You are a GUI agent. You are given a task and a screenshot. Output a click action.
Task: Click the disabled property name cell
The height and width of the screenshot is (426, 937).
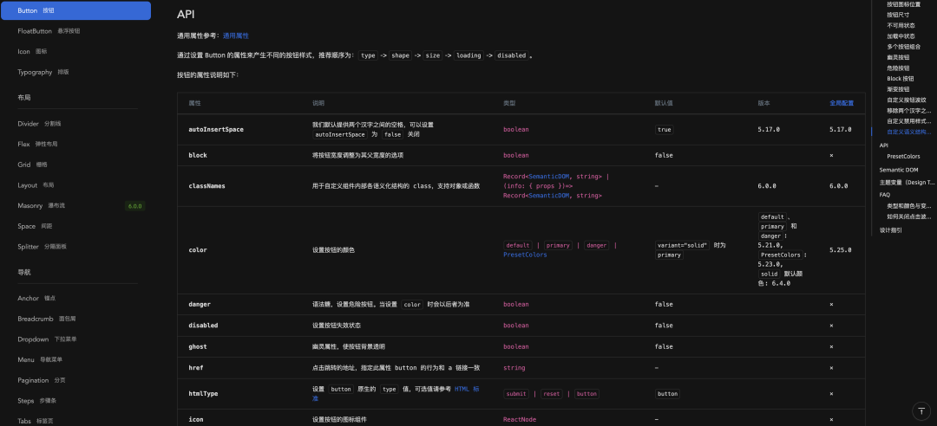pos(203,326)
